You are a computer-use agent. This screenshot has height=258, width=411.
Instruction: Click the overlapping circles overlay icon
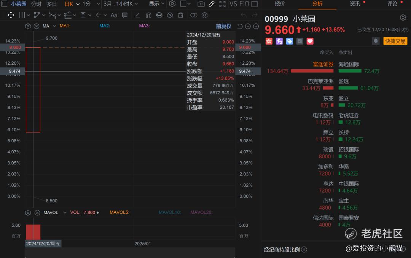click(194, 15)
